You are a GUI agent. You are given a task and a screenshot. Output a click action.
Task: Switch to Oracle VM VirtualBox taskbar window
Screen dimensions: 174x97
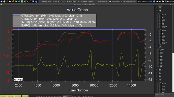(88, 1)
